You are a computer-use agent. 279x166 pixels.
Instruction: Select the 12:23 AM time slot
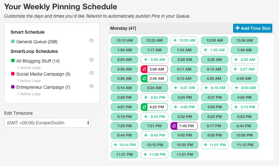pos(154,40)
